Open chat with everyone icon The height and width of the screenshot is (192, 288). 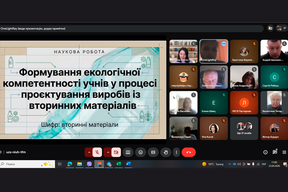(275, 152)
